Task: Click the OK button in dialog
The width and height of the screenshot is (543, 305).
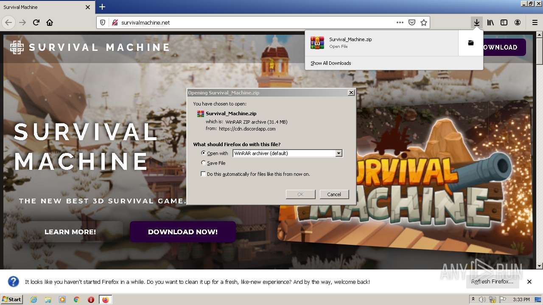Action: [x=300, y=194]
